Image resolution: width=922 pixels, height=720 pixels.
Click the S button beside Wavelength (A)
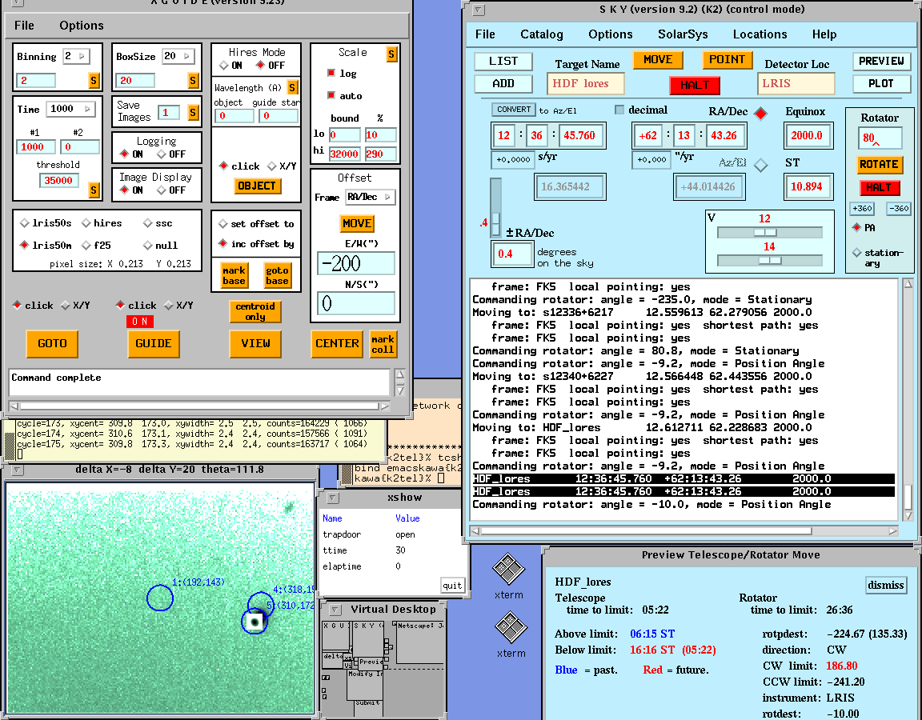point(292,87)
